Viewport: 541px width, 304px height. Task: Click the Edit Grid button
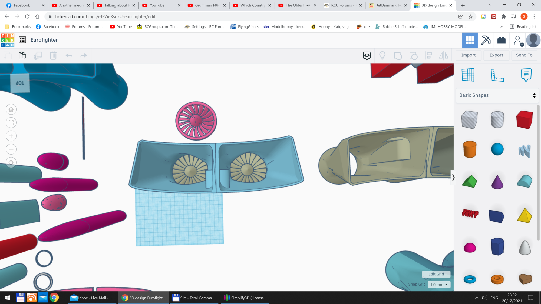[x=436, y=274]
